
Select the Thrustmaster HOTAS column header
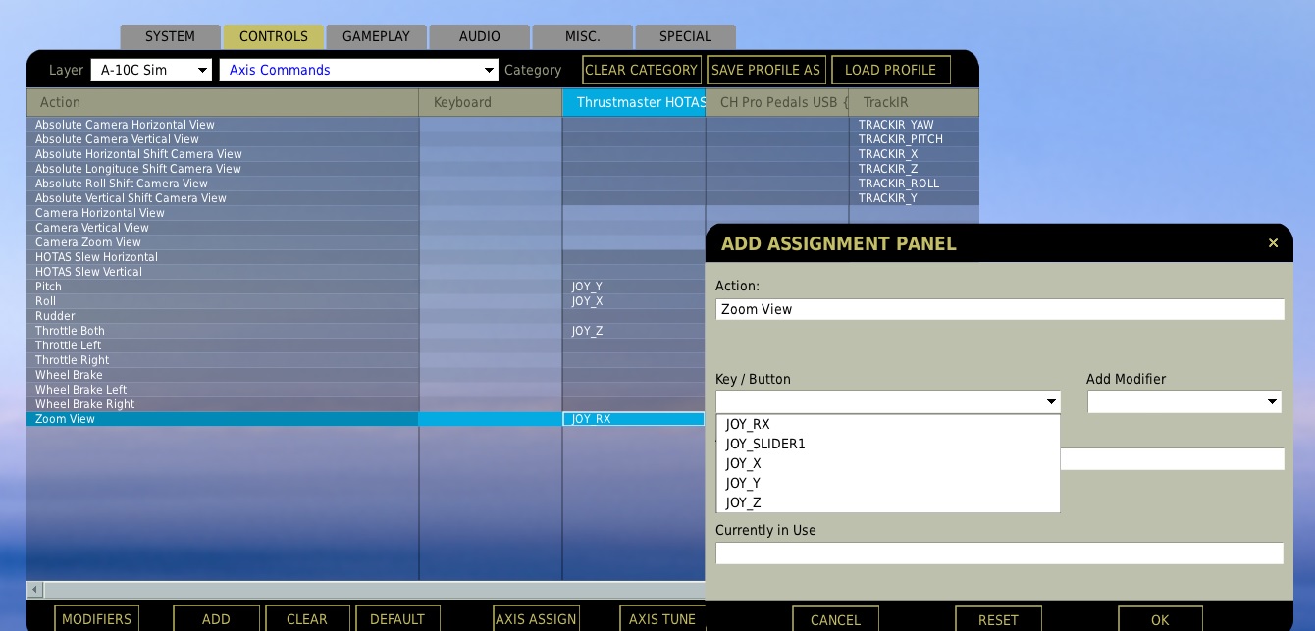pyautogui.click(x=634, y=102)
